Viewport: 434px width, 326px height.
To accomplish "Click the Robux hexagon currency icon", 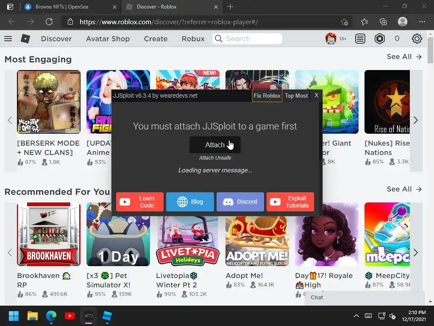I will (379, 39).
